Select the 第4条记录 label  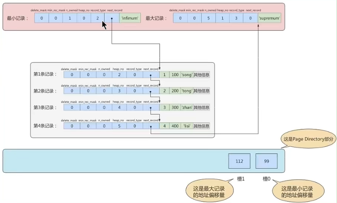[x=45, y=126]
